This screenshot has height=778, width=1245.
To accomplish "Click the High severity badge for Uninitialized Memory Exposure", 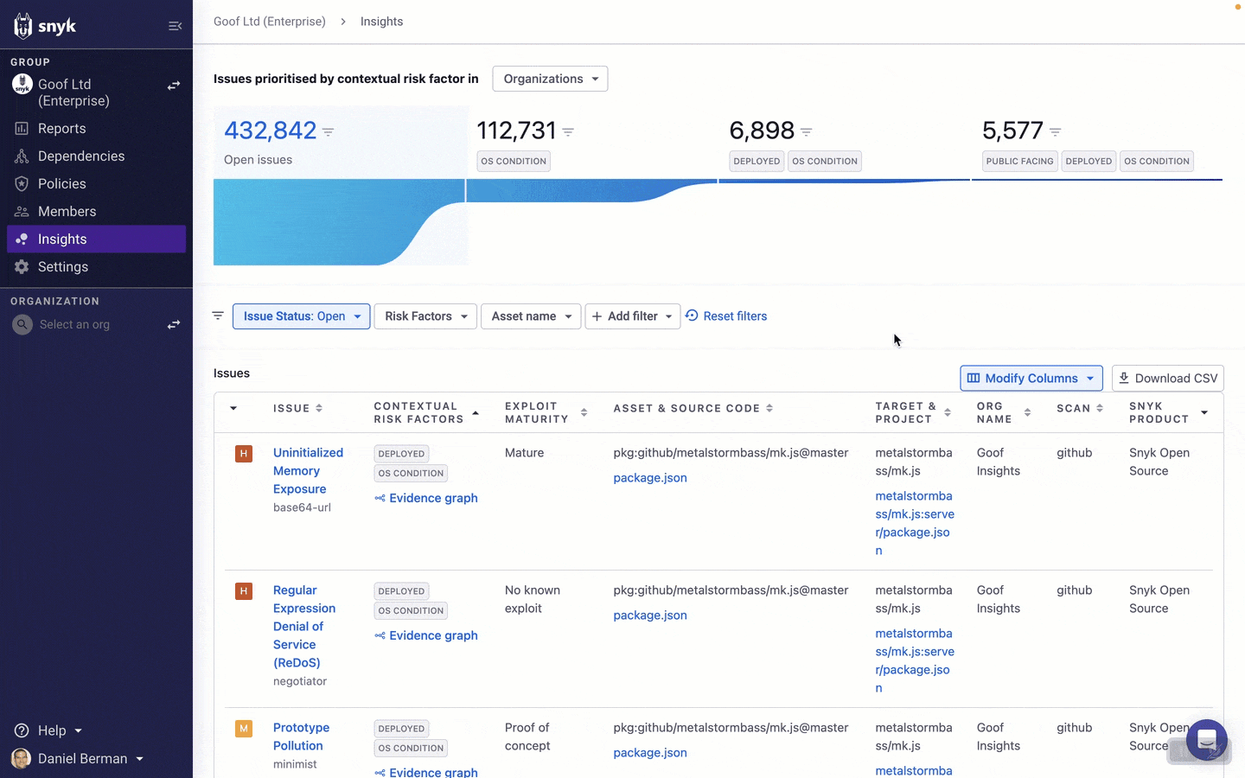I will pyautogui.click(x=244, y=453).
